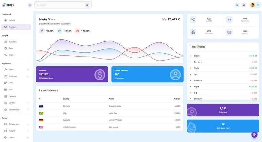Click the Latest Customers heading

pyautogui.click(x=48, y=90)
